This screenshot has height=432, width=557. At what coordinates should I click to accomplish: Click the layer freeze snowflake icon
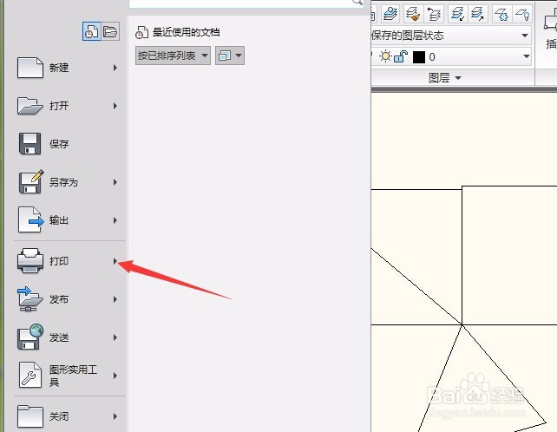(x=501, y=14)
